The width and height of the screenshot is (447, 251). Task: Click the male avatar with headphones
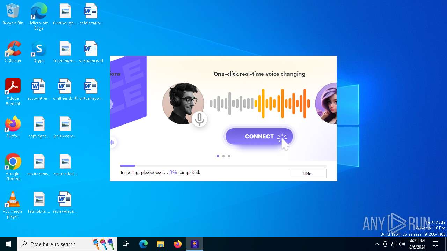183,104
